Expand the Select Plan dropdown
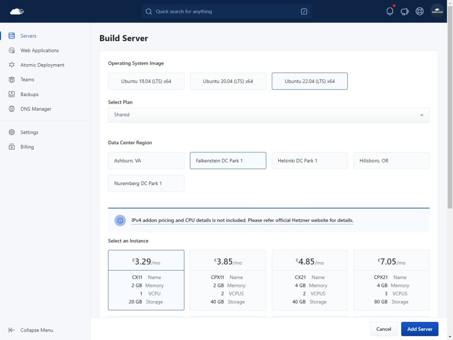This screenshot has width=453, height=340. [269, 115]
